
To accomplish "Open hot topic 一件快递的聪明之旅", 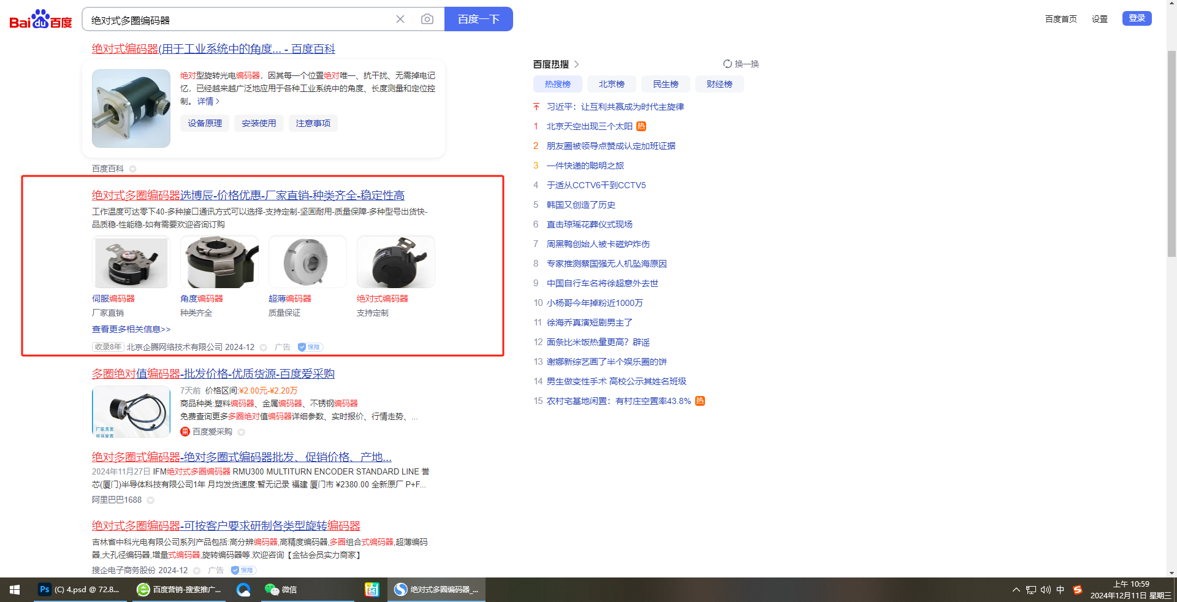I will (585, 166).
